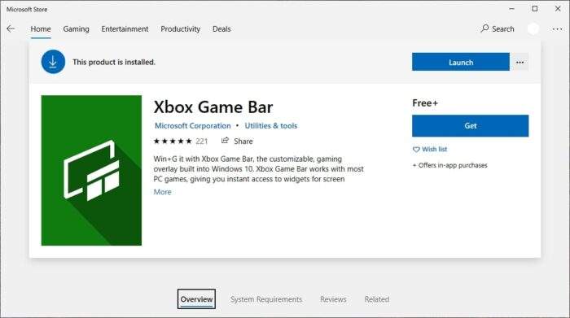Image resolution: width=570 pixels, height=318 pixels.
Task: Open the top-right See more ellipsis menu
Action: click(x=557, y=28)
